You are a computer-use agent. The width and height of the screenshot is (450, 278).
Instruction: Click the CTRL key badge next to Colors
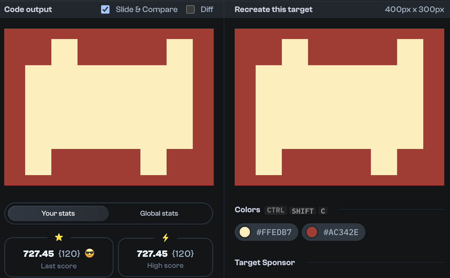(275, 210)
